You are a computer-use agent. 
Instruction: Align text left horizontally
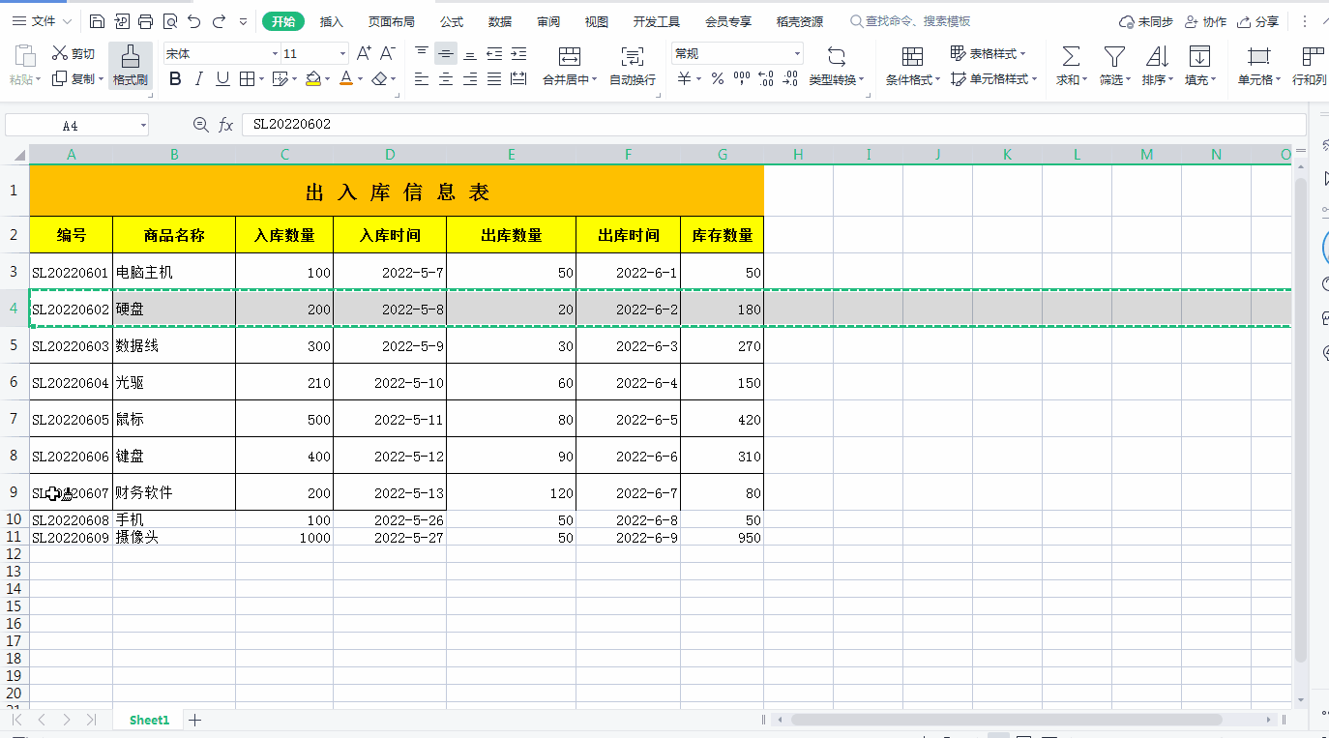(x=422, y=79)
